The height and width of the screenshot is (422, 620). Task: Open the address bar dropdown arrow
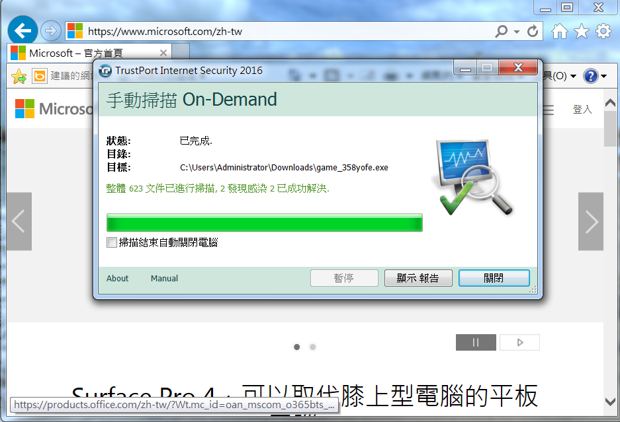click(x=517, y=32)
